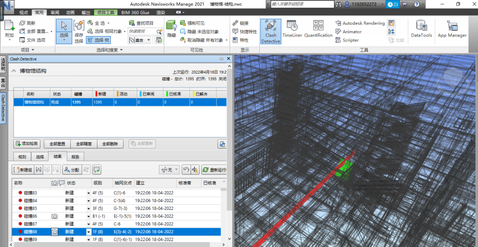Click the keyword search field in title bar
The width and height of the screenshot is (478, 247).
302,4
